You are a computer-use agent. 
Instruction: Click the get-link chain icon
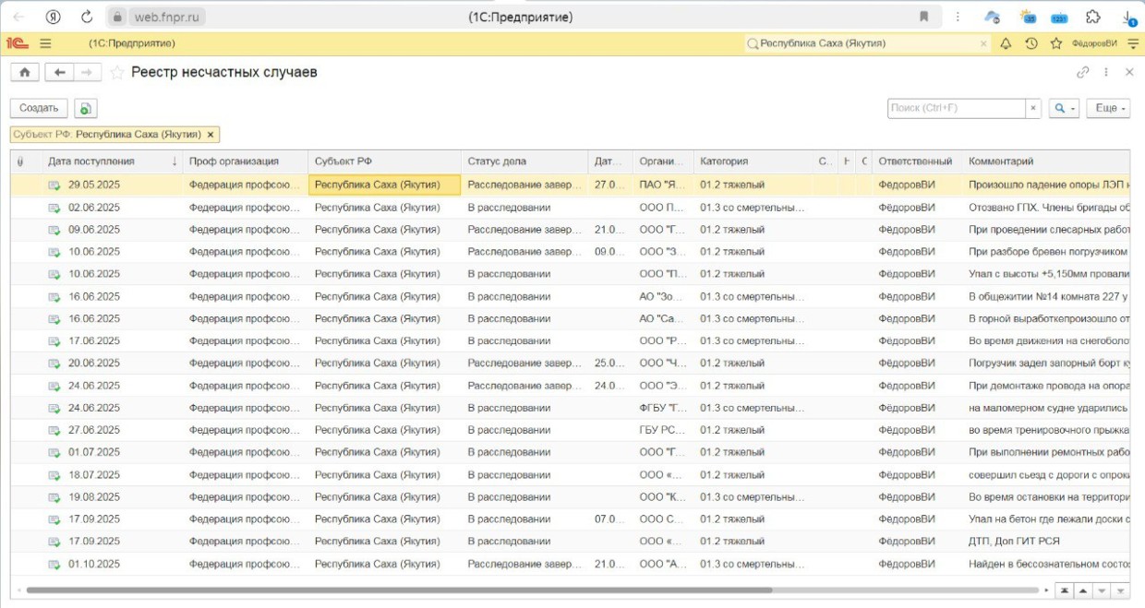(1082, 72)
